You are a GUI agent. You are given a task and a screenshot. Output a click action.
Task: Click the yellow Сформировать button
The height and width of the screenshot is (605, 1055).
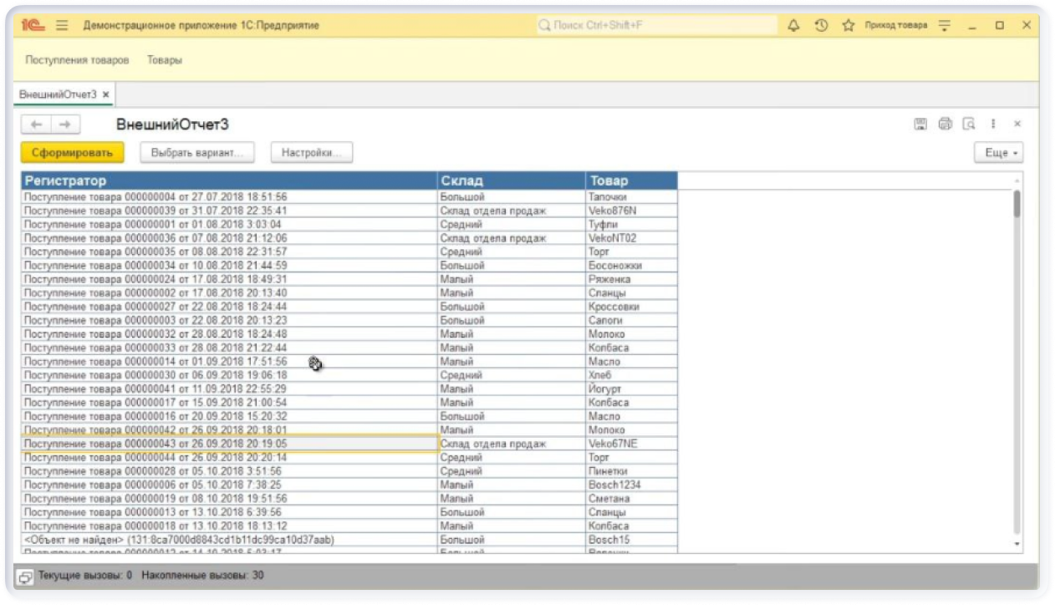[72, 153]
